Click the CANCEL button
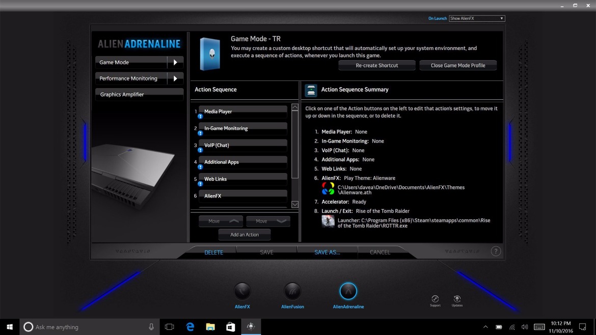Screen dimensions: 596x335 (380, 252)
